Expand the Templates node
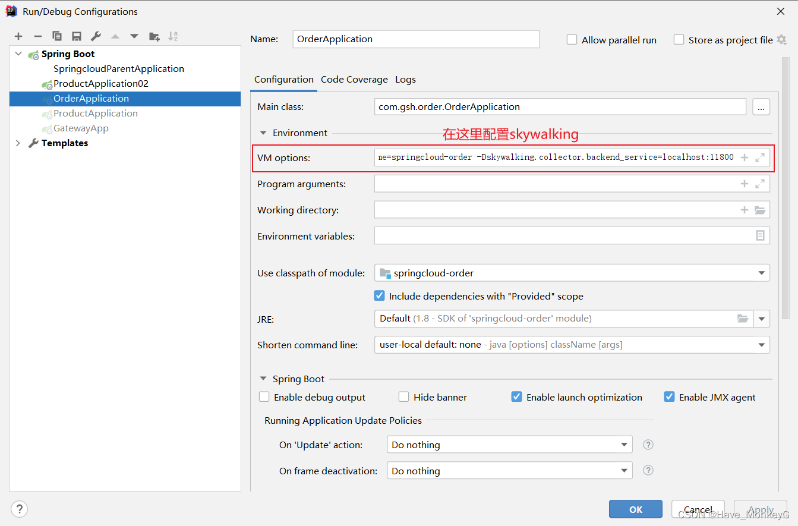This screenshot has width=798, height=526. (x=18, y=143)
